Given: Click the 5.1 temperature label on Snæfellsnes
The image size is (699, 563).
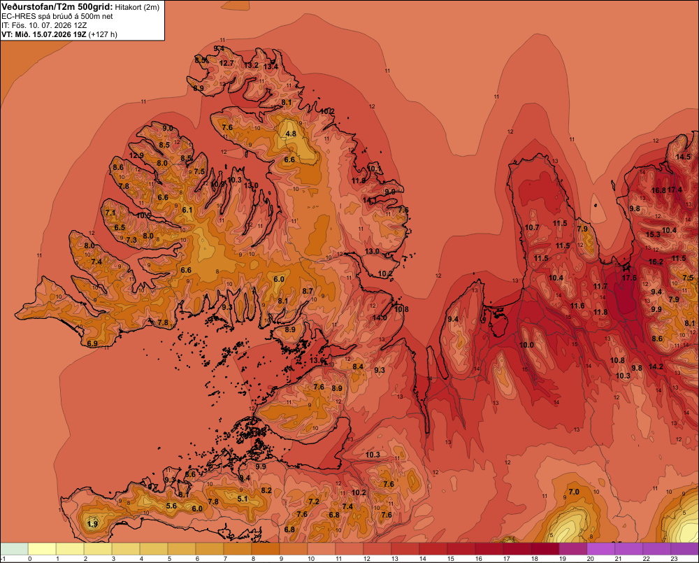Looking at the screenshot, I should click(x=243, y=499).
